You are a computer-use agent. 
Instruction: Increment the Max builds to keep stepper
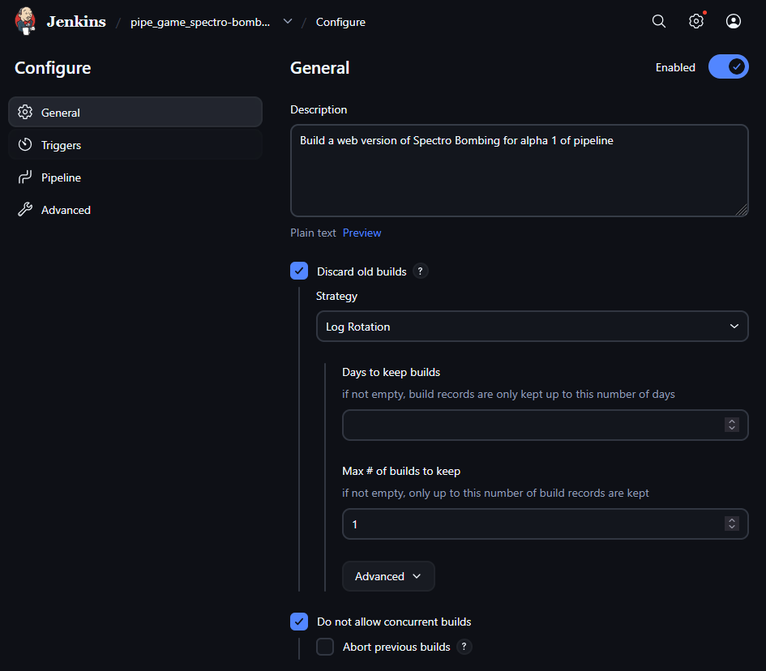coord(732,520)
